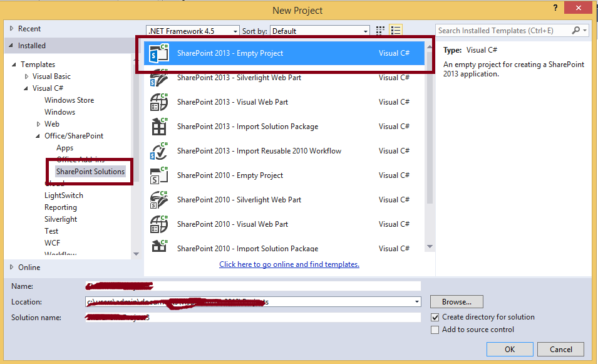The height and width of the screenshot is (364, 598).
Task: Open the dialog Help question mark
Action: coord(555,8)
